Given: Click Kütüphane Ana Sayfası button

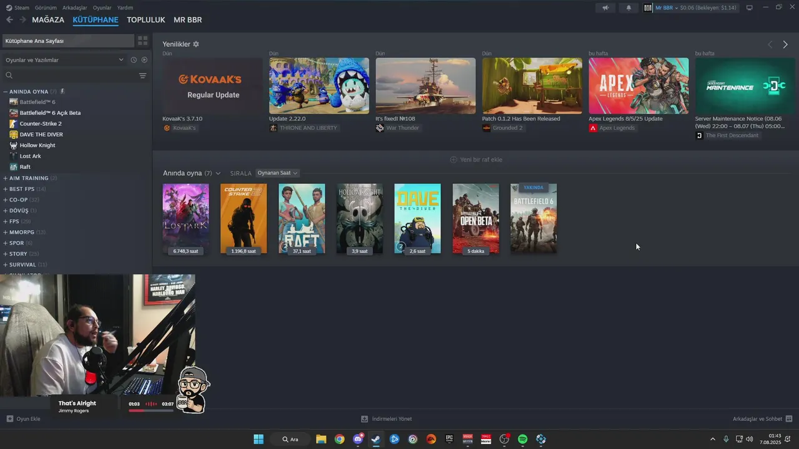Looking at the screenshot, I should pos(67,41).
